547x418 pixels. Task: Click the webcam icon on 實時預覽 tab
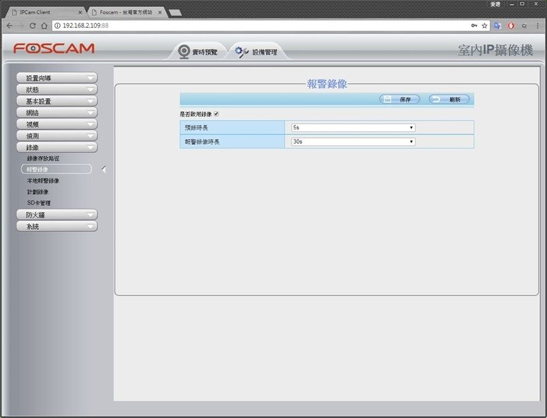[184, 52]
